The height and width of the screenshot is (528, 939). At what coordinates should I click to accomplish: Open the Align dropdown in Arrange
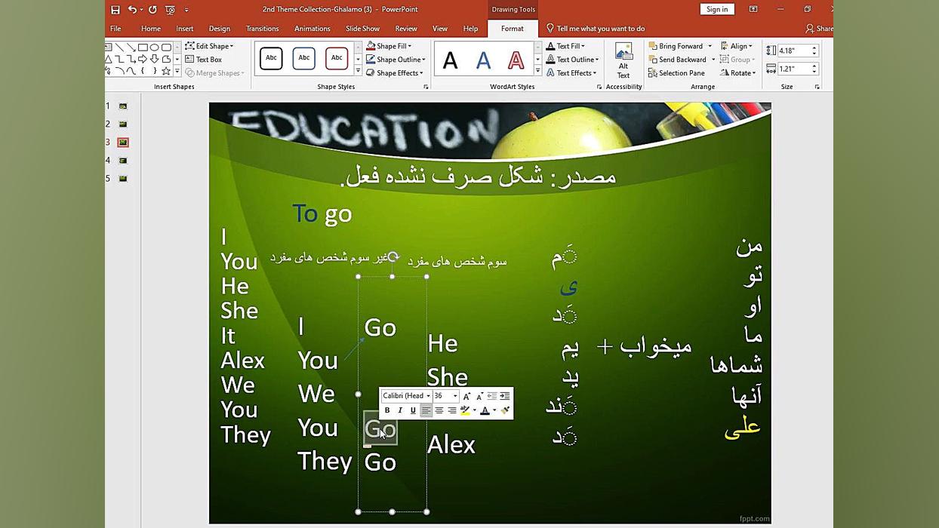point(736,46)
